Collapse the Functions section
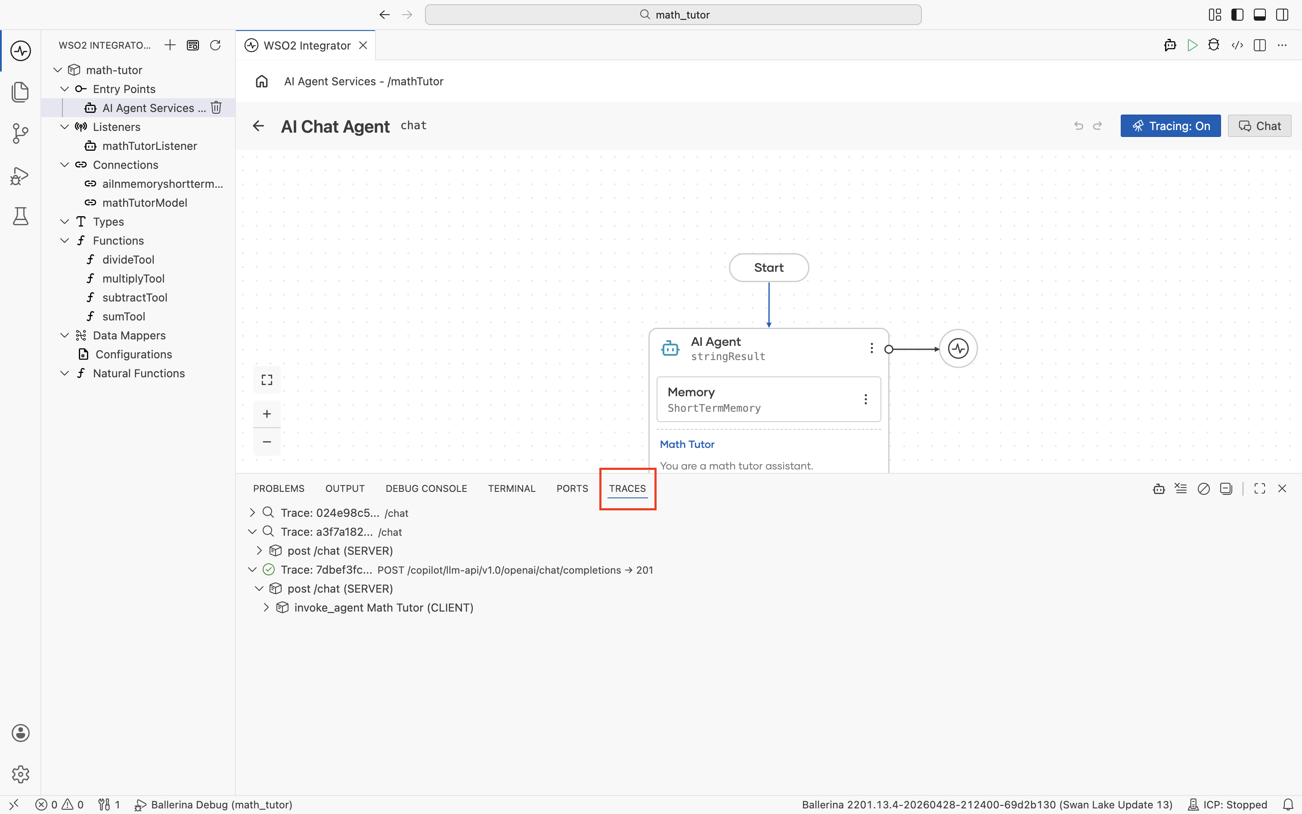This screenshot has height=814, width=1302. 65,241
